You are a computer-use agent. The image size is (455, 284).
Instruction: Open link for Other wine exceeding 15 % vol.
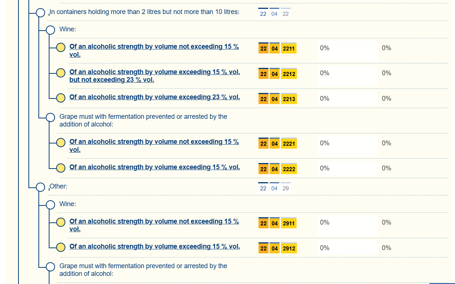154,246
